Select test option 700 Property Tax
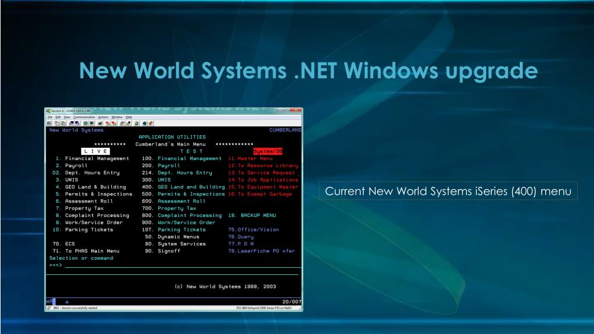 coord(169,208)
